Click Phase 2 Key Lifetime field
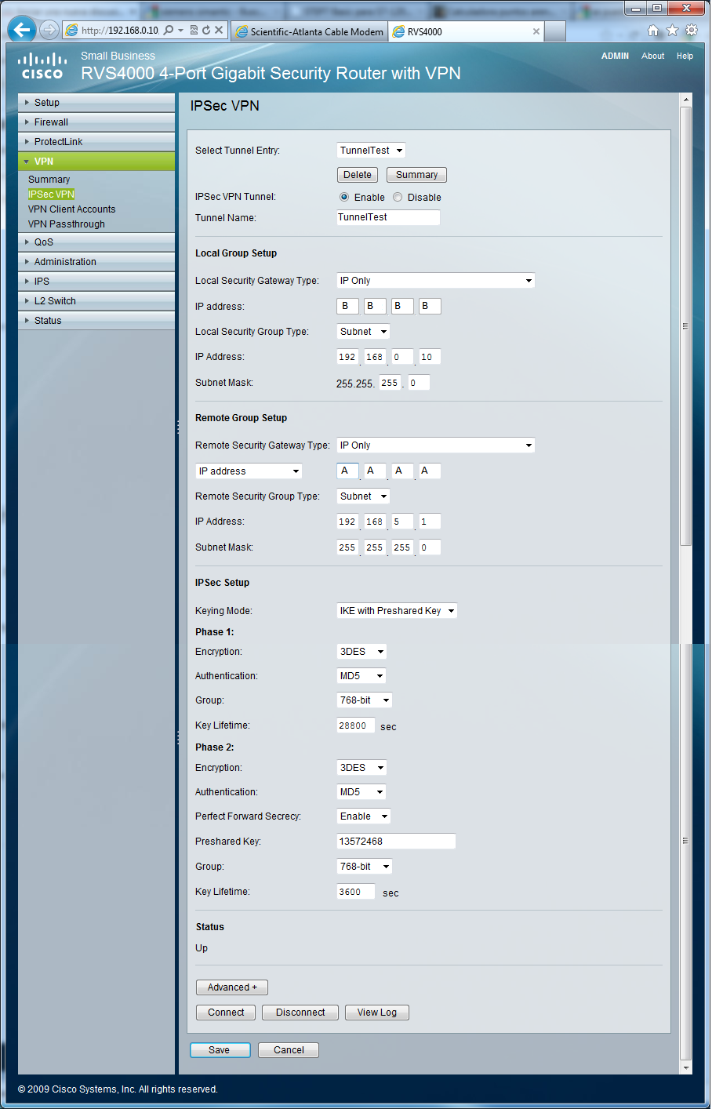 tap(356, 893)
